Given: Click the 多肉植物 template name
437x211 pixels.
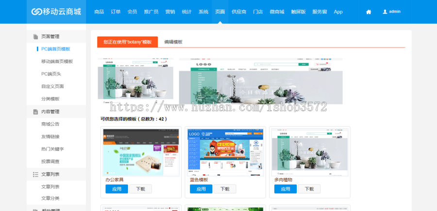Looking at the screenshot, I should click(x=283, y=180).
